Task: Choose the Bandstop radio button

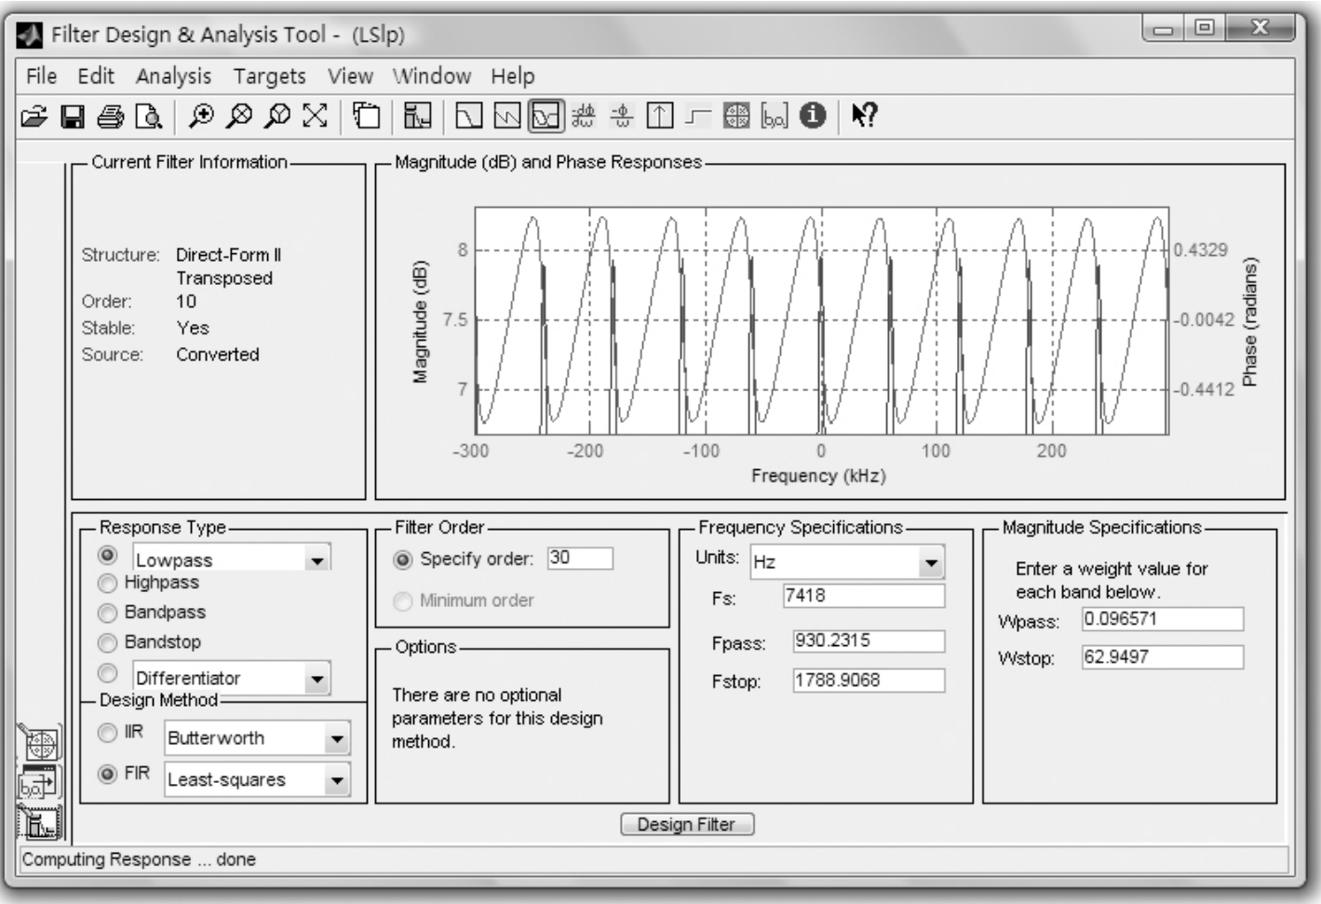Action: (108, 642)
